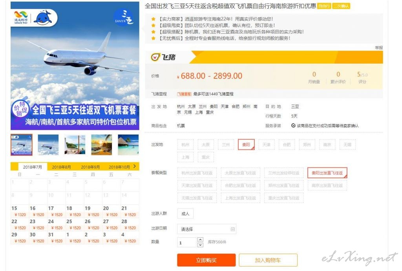
Task: Click the whale mascot logo
Action: pos(43,18)
